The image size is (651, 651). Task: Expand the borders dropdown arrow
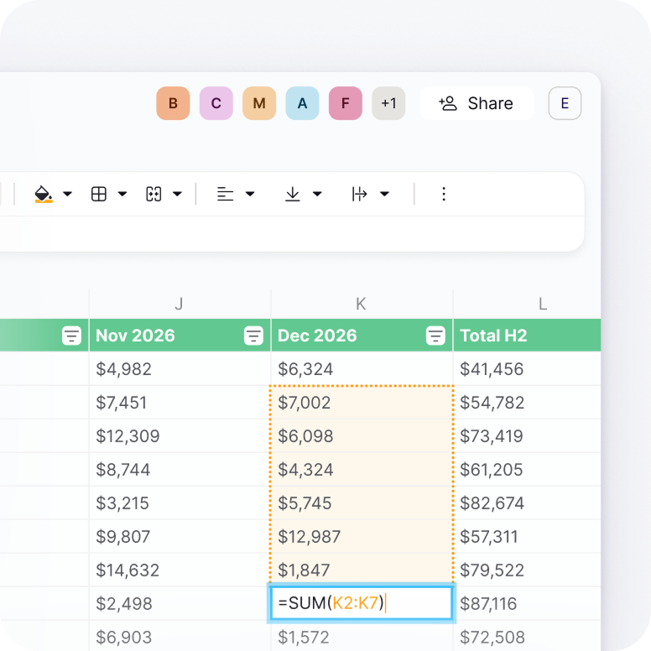122,194
